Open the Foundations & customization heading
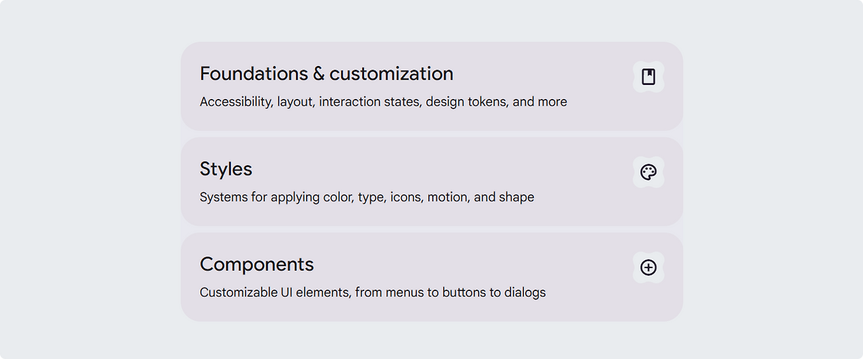The image size is (863, 359). [326, 73]
